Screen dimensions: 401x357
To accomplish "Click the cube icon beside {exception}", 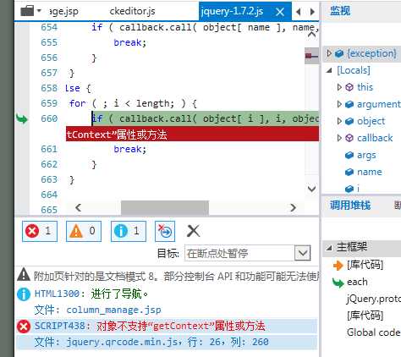I will point(339,53).
